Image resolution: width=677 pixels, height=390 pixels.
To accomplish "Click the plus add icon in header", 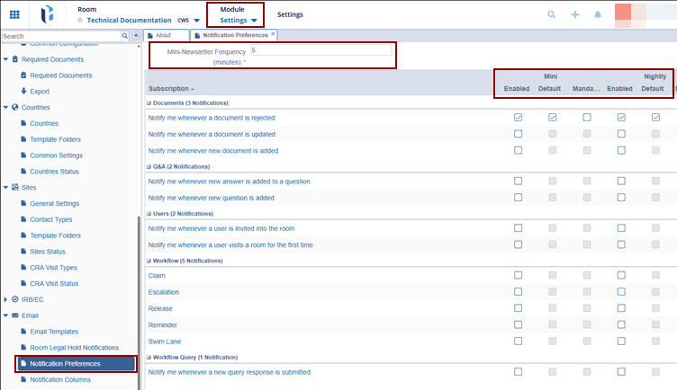I will click(x=575, y=14).
